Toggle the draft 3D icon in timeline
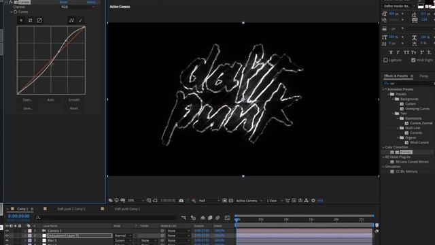The width and height of the screenshot is (435, 245). (x=193, y=218)
